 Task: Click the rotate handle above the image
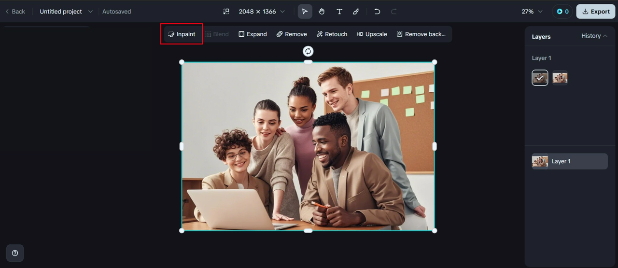308,51
